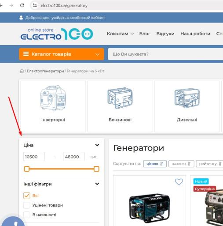
Task: Enable the В наявності checkbox
Action: 27,215
